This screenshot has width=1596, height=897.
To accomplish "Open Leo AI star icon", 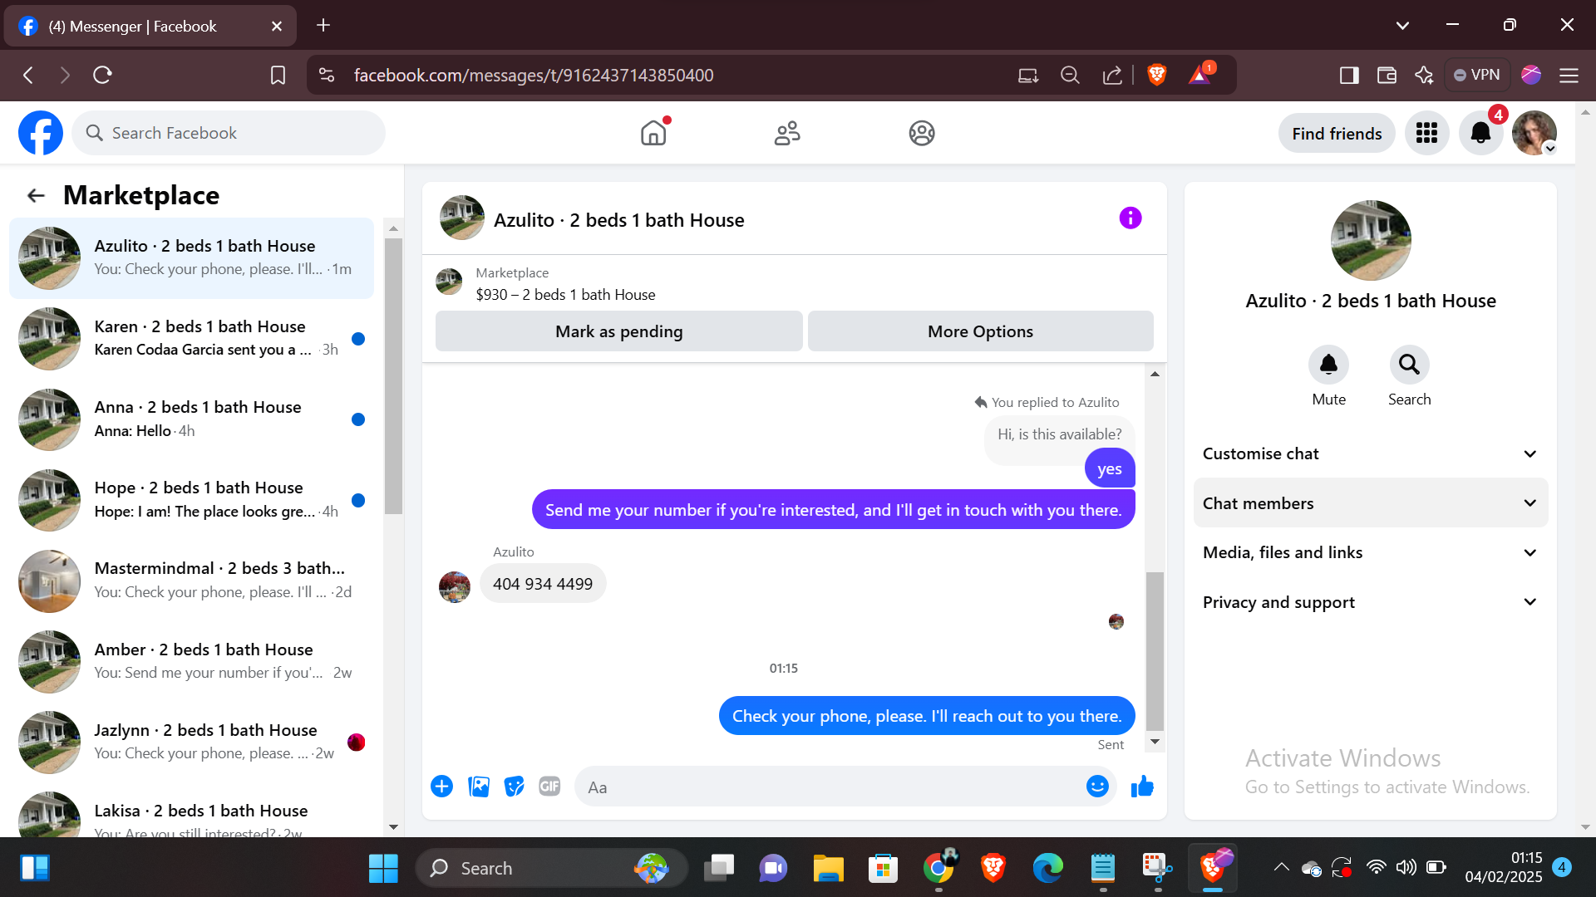I will (1424, 76).
